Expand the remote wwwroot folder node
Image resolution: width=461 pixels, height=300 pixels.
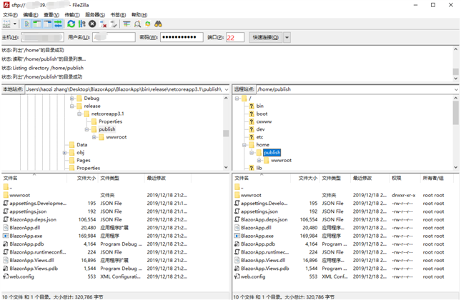259,161
